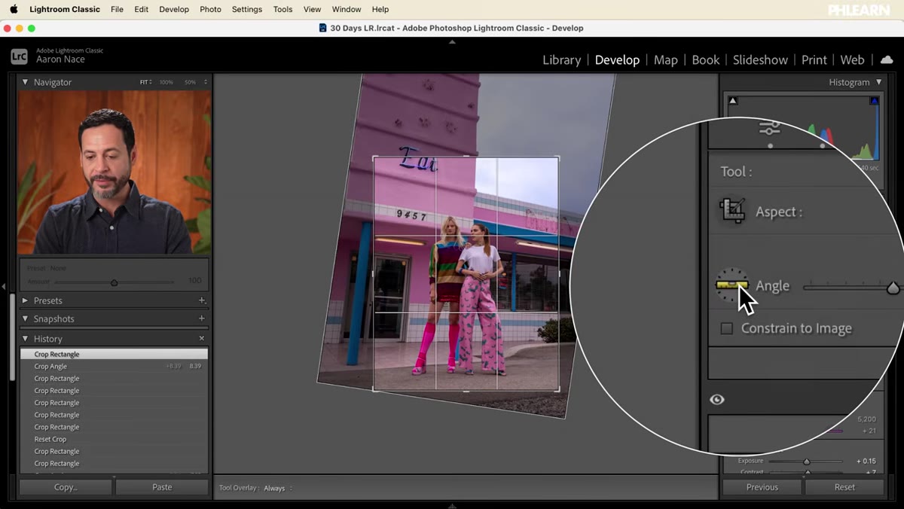Switch to the Library module
The width and height of the screenshot is (904, 509).
coord(561,59)
